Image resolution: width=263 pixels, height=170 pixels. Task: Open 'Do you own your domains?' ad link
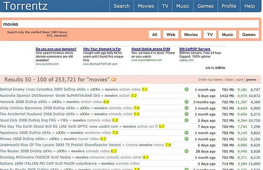tap(56, 49)
